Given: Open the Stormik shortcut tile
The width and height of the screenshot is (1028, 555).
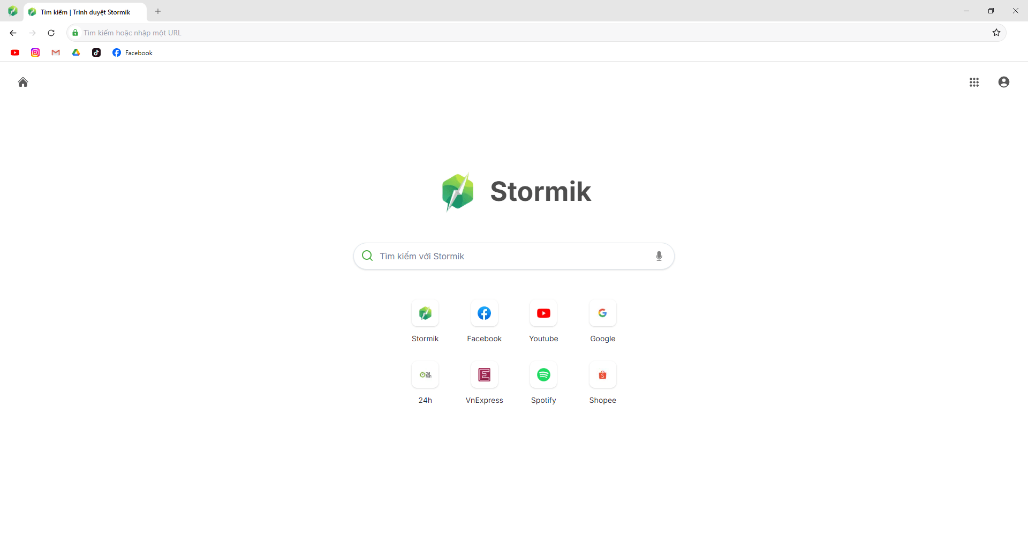Looking at the screenshot, I should point(425,313).
